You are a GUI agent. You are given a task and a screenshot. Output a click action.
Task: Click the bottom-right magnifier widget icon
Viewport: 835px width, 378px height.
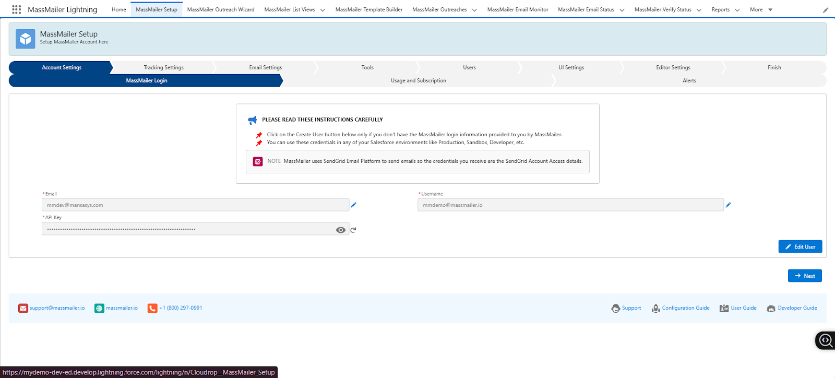pos(825,340)
